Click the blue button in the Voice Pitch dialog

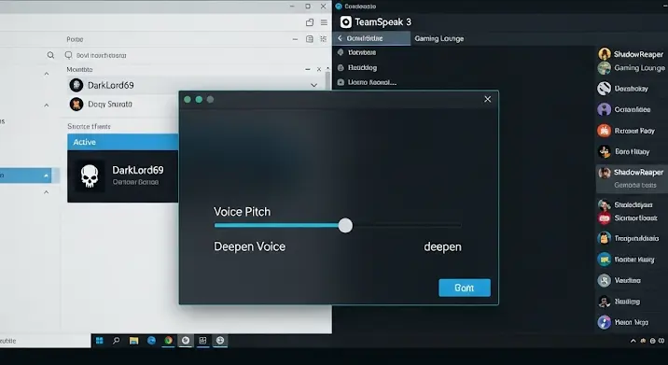tap(465, 288)
